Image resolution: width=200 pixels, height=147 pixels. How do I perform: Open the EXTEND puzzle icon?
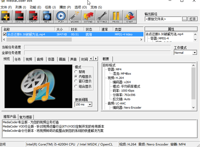(x=88, y=17)
